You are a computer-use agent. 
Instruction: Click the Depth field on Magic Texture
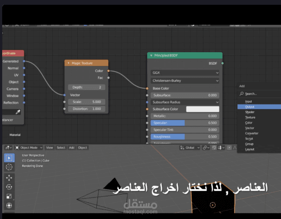point(87,87)
